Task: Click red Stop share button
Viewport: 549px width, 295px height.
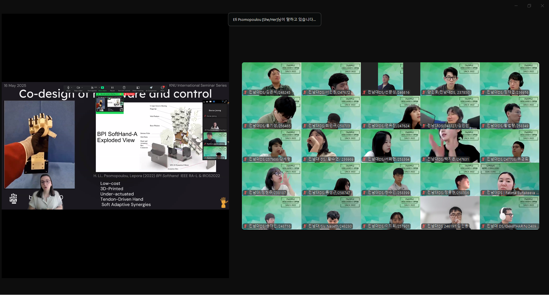Action: 129,94
